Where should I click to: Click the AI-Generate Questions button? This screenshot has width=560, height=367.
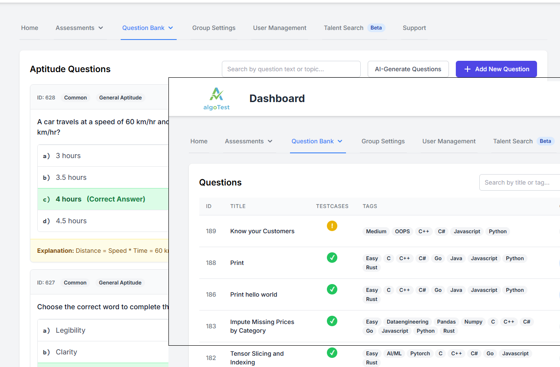(408, 69)
